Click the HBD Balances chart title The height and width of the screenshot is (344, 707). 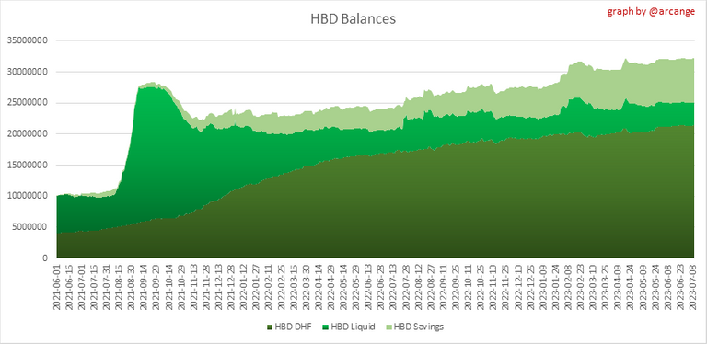click(353, 19)
